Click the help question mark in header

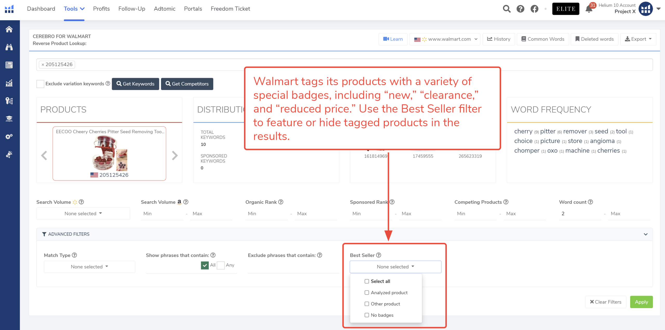[x=520, y=9]
